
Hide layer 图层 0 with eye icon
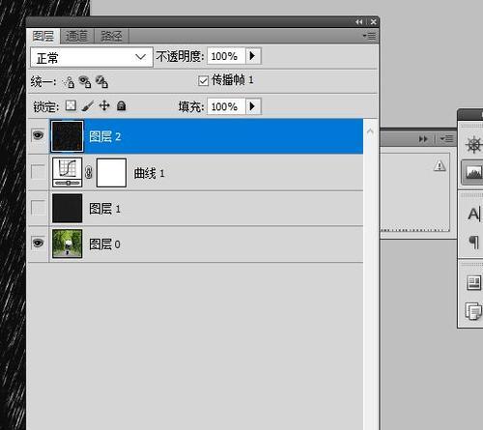[38, 243]
